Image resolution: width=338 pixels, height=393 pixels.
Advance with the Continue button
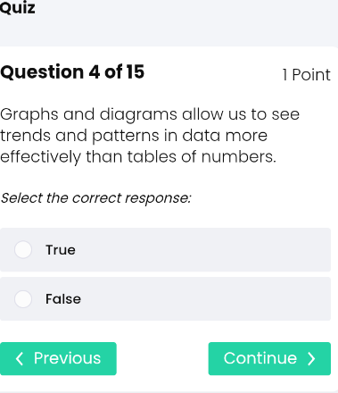coord(269,358)
